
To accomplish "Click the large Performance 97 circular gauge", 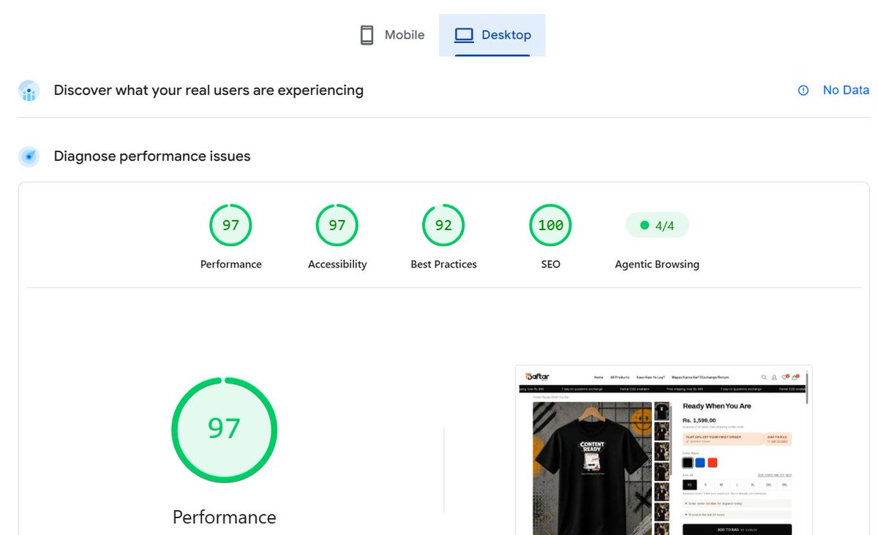I will (x=224, y=430).
